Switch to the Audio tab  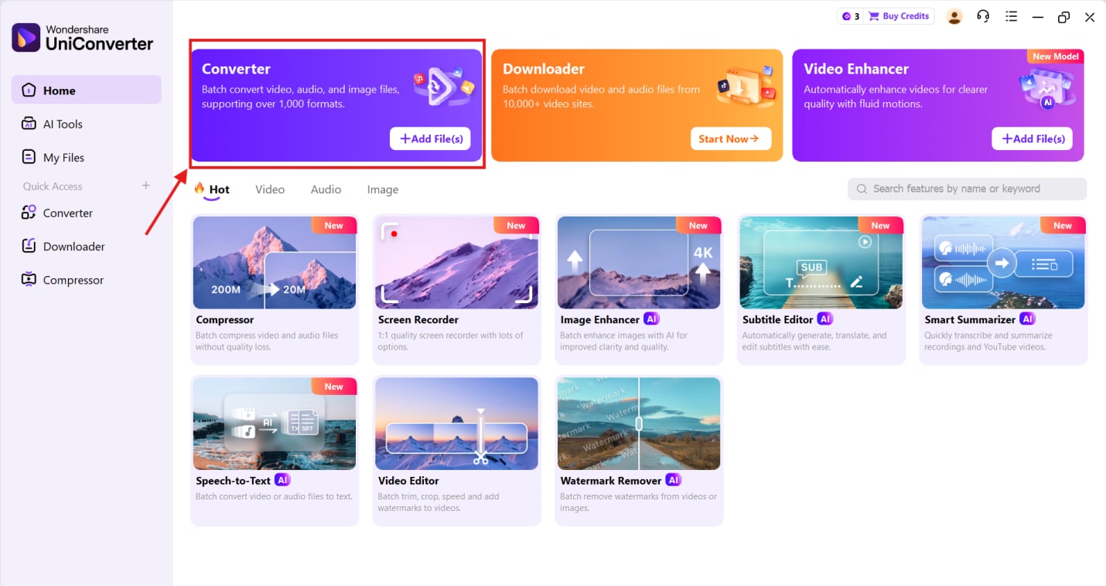(326, 189)
